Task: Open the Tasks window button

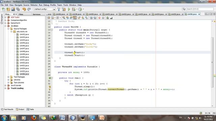Action: [30, 109]
